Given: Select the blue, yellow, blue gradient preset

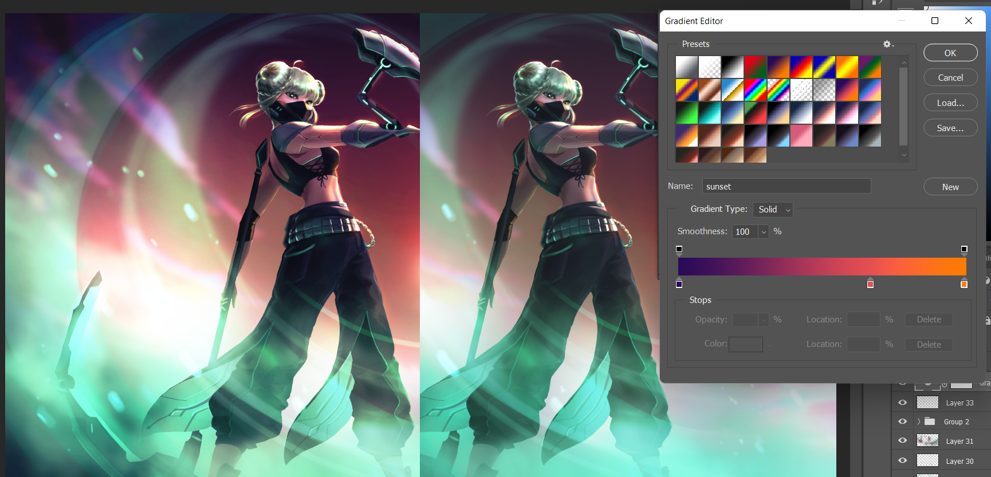Looking at the screenshot, I should (824, 67).
